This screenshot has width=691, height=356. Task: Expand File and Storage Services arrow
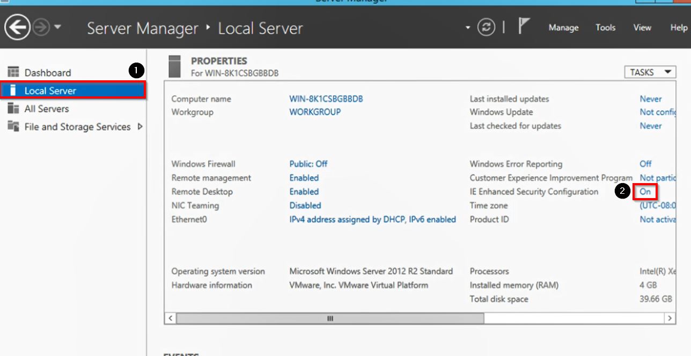(140, 127)
